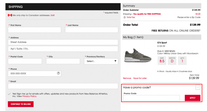The height and width of the screenshot is (111, 207).
Task: Collapse the promo code section
Action: (198, 87)
